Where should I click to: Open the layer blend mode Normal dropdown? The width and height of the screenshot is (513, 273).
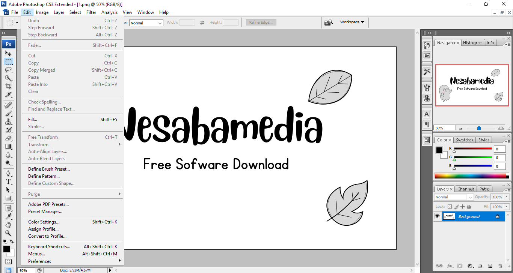coord(454,197)
